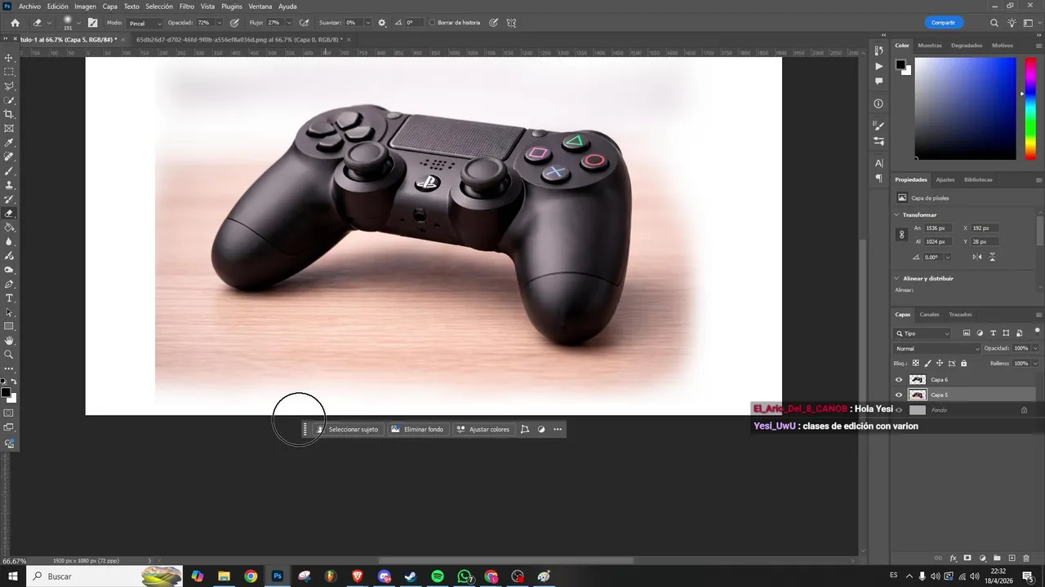The width and height of the screenshot is (1045, 587).
Task: Open the Imagen menu
Action: (x=86, y=7)
